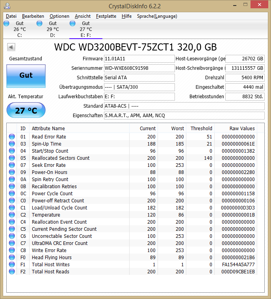Click status orb for Spin-Up Time

pyautogui.click(x=12, y=144)
